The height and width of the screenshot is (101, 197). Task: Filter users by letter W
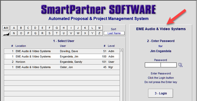78,33
